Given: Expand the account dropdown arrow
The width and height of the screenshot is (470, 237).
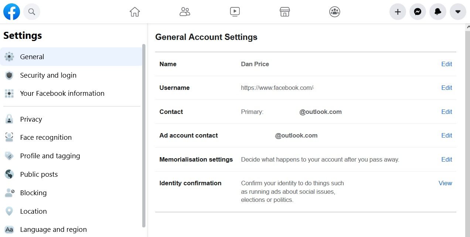Looking at the screenshot, I should click(x=458, y=12).
